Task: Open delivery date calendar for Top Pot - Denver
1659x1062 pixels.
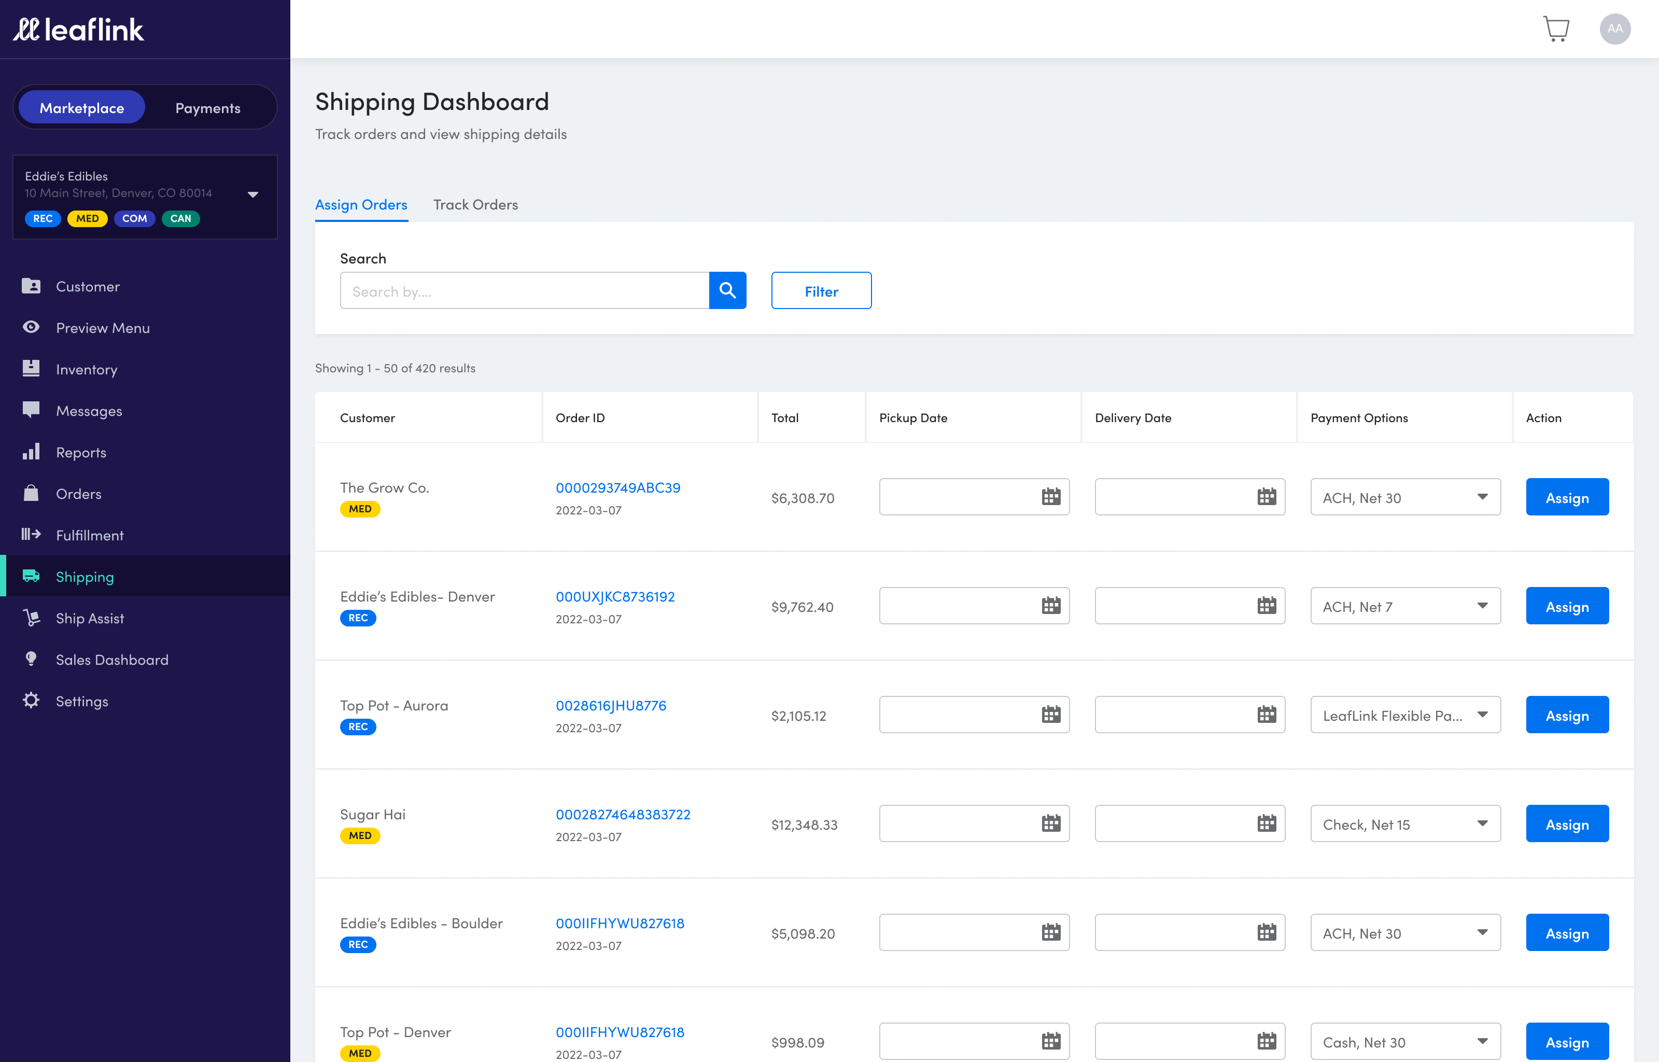Action: coord(1266,1041)
